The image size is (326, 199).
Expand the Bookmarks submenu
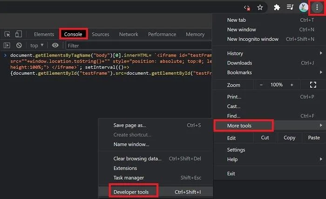270,72
